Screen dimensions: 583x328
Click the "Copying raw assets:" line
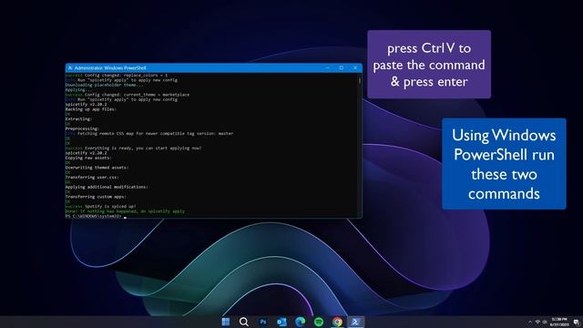pyautogui.click(x=88, y=158)
